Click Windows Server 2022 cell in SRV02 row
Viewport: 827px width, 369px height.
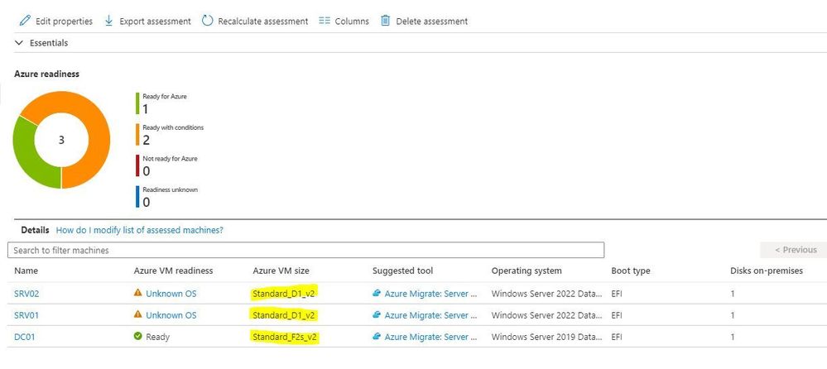pyautogui.click(x=546, y=294)
